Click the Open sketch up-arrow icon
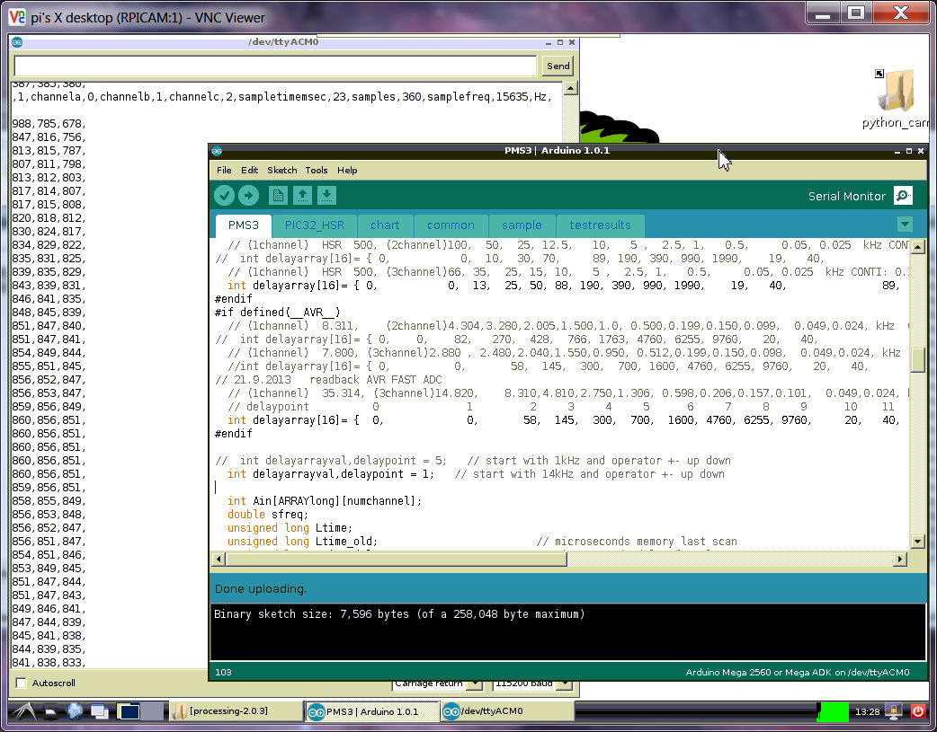 coord(302,196)
